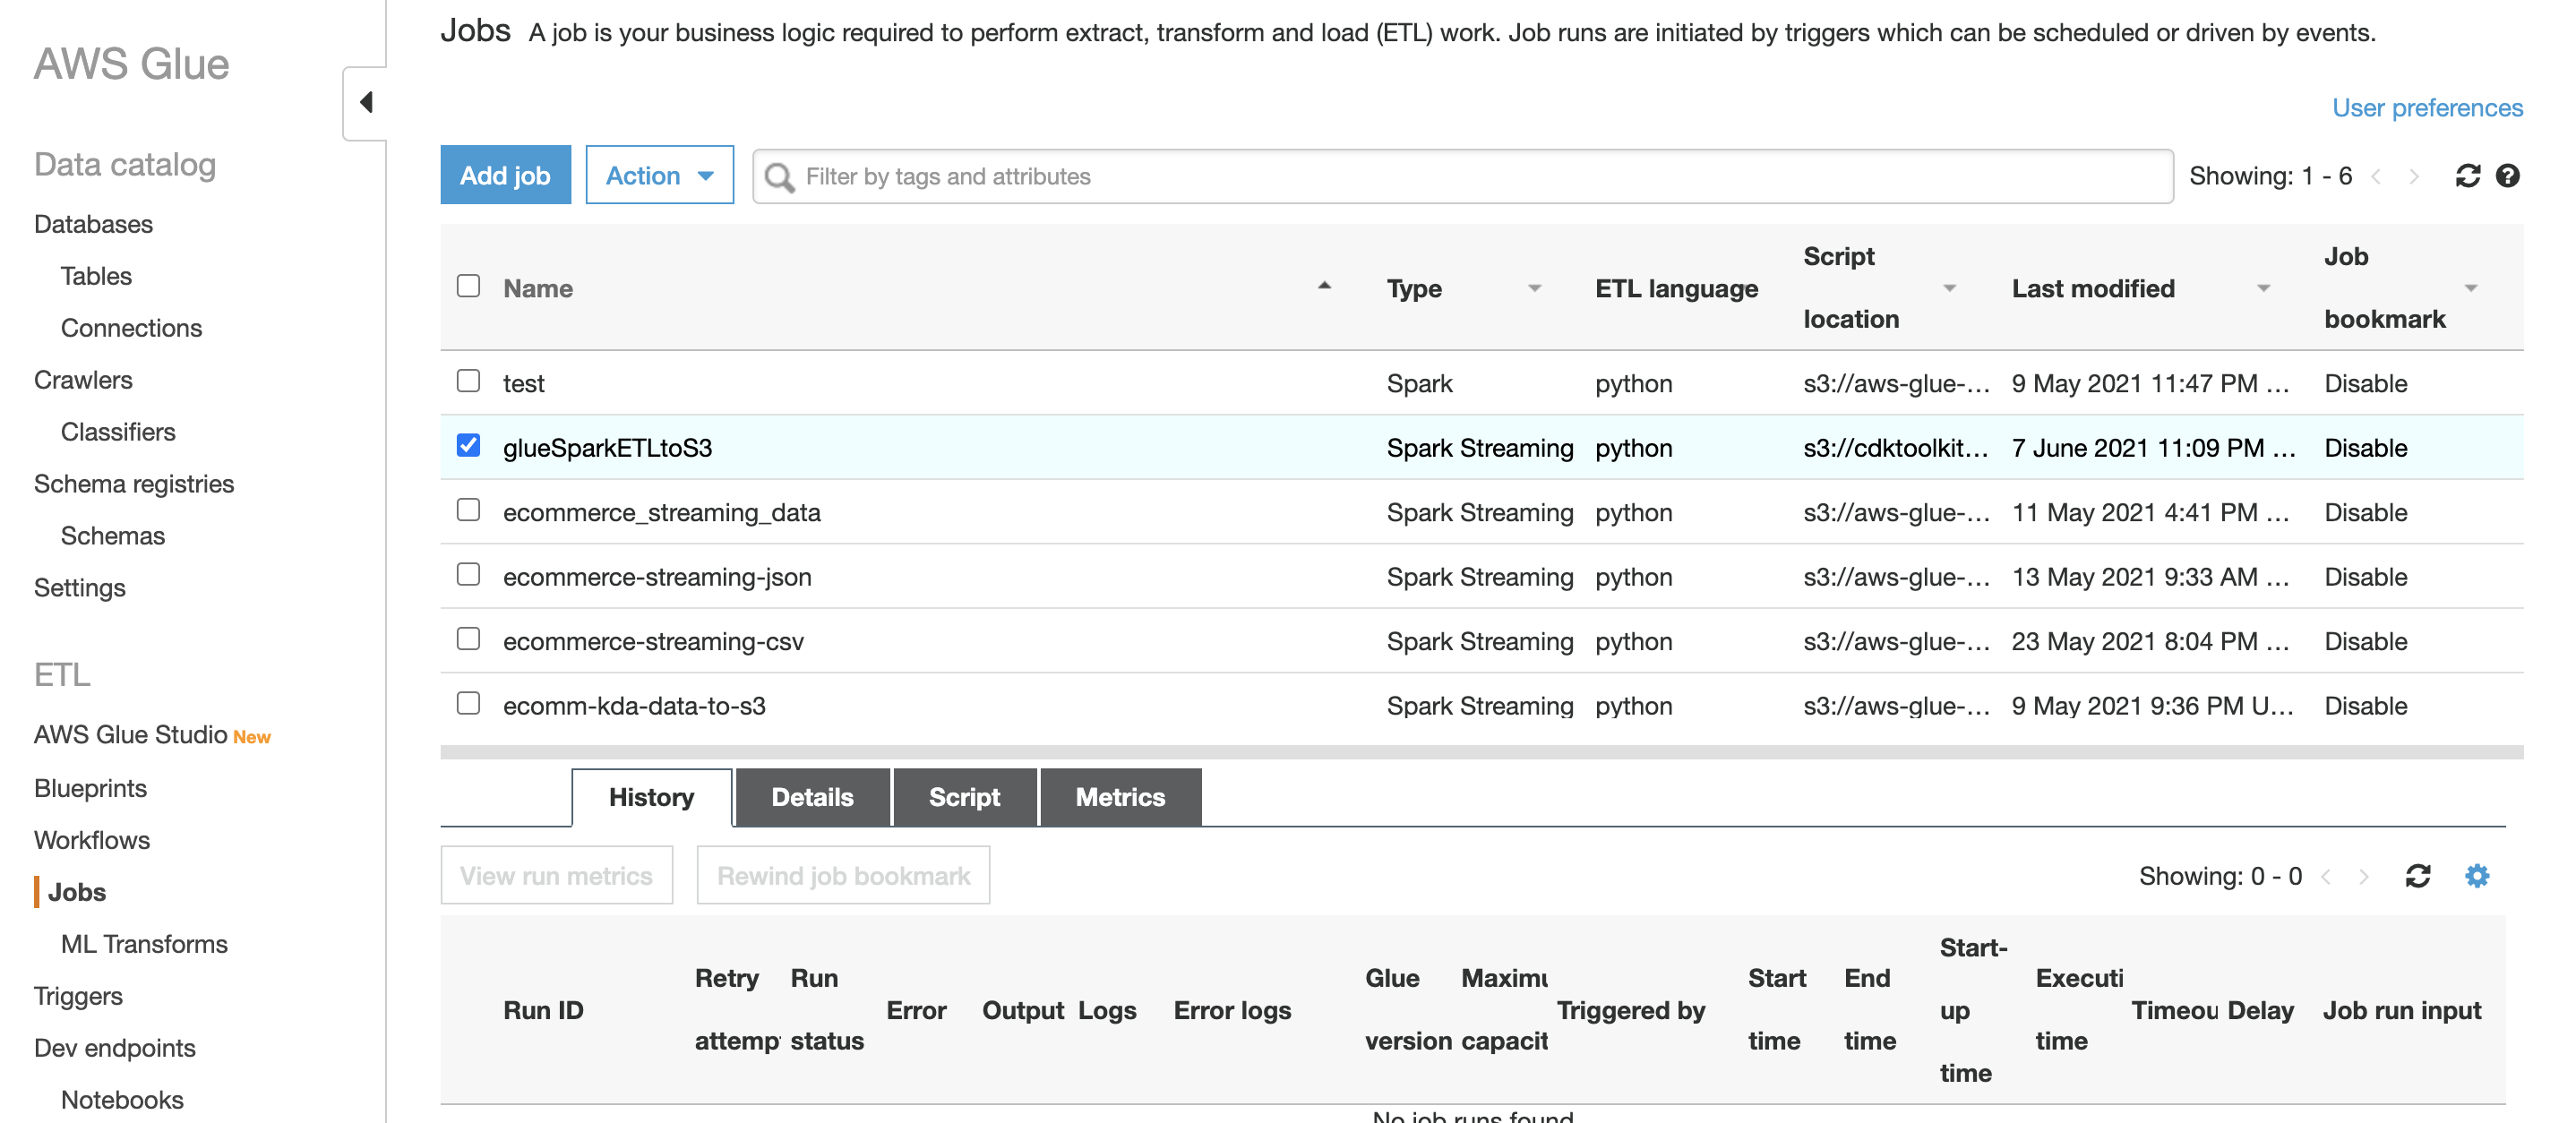Viewport: 2576px width, 1123px height.
Task: Open history table settings gear
Action: [x=2476, y=876]
